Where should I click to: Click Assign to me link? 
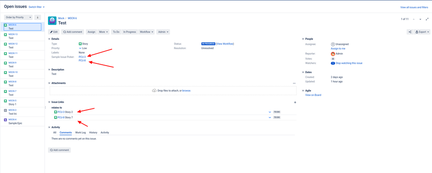[338, 49]
